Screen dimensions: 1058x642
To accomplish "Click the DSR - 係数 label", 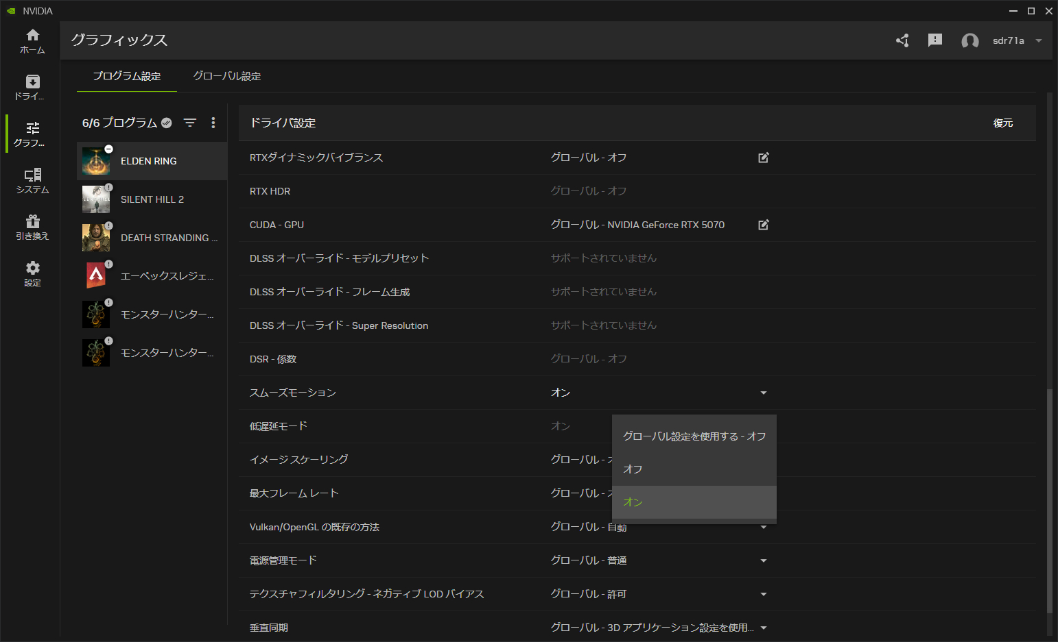I will tap(273, 359).
